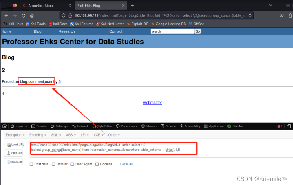Expand the Other dropdown in HackBar
The image size is (293, 185).
pos(114,135)
